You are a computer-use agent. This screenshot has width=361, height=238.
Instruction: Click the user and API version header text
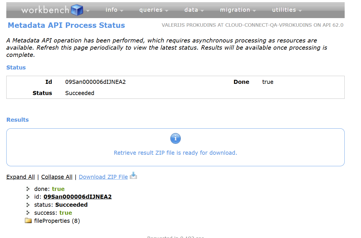252,25
